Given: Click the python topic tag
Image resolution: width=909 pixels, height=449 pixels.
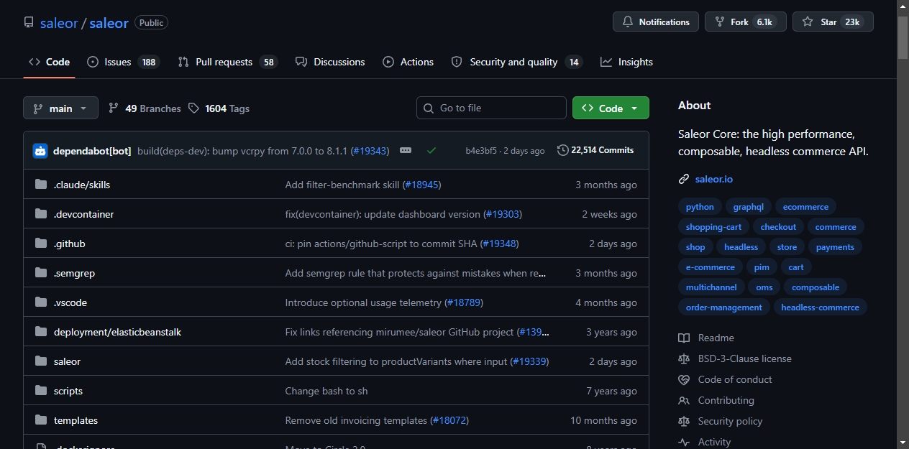Looking at the screenshot, I should click(x=700, y=207).
